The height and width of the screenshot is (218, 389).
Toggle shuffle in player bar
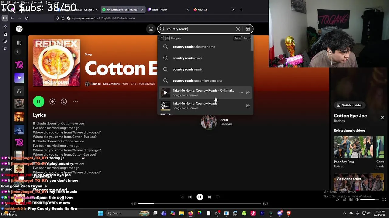coord(182,197)
